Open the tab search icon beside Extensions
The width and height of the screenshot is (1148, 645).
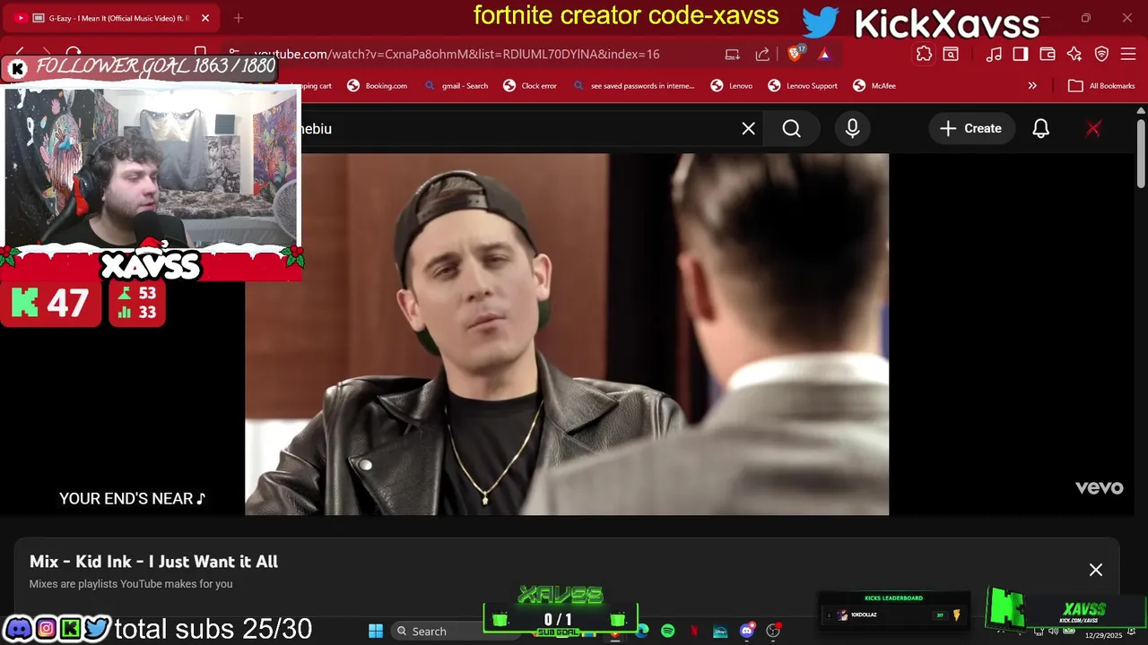pos(951,54)
